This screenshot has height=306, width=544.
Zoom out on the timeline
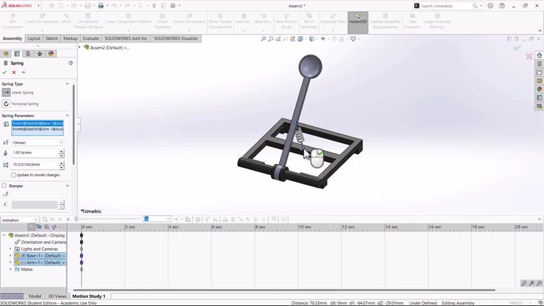539,283
